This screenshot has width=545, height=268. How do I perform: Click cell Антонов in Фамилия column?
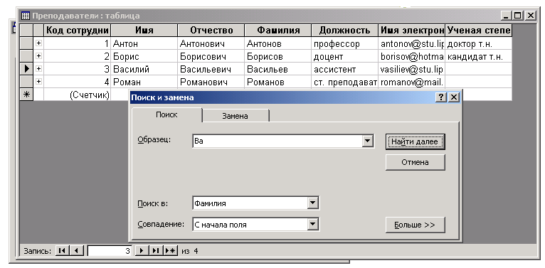[x=278, y=43]
